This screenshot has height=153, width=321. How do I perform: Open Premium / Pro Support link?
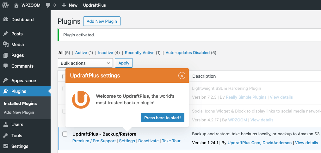(94, 141)
